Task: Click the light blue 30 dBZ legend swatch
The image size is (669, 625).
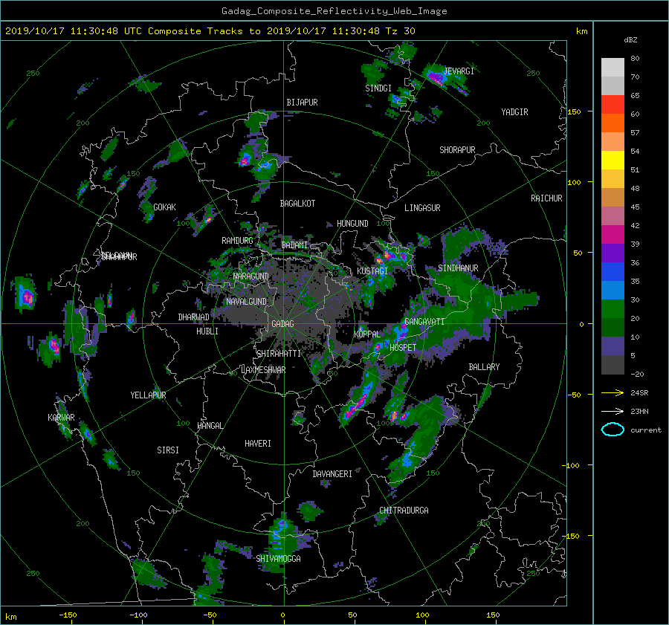Action: (x=613, y=290)
